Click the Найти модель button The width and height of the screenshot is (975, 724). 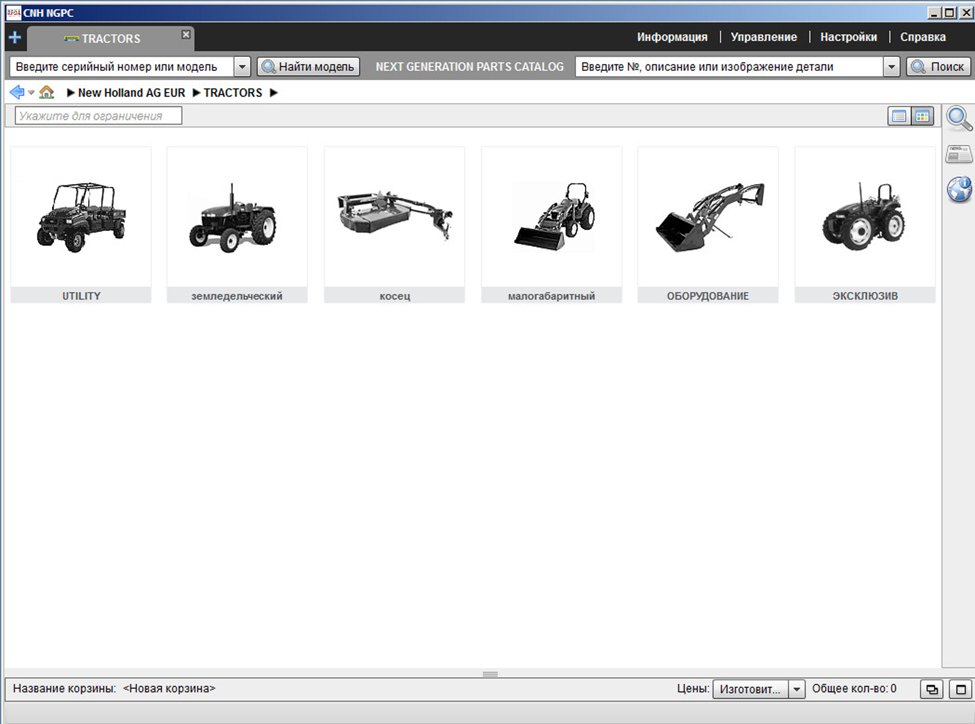pyautogui.click(x=308, y=67)
